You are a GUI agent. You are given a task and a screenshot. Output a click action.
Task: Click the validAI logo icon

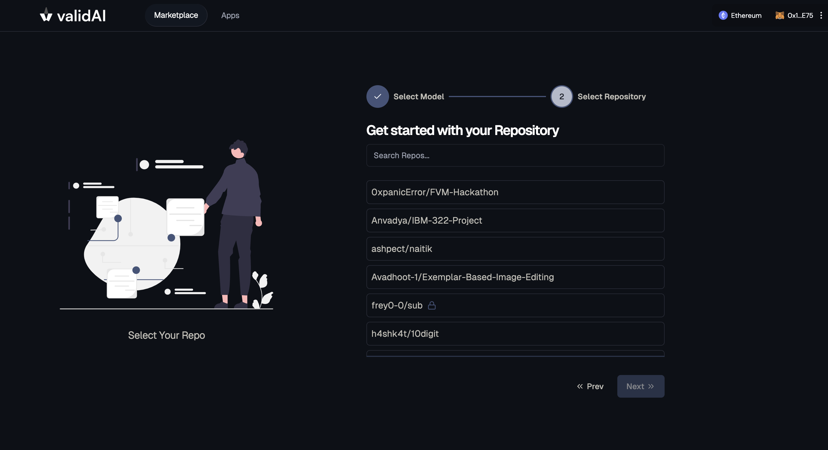(x=46, y=15)
